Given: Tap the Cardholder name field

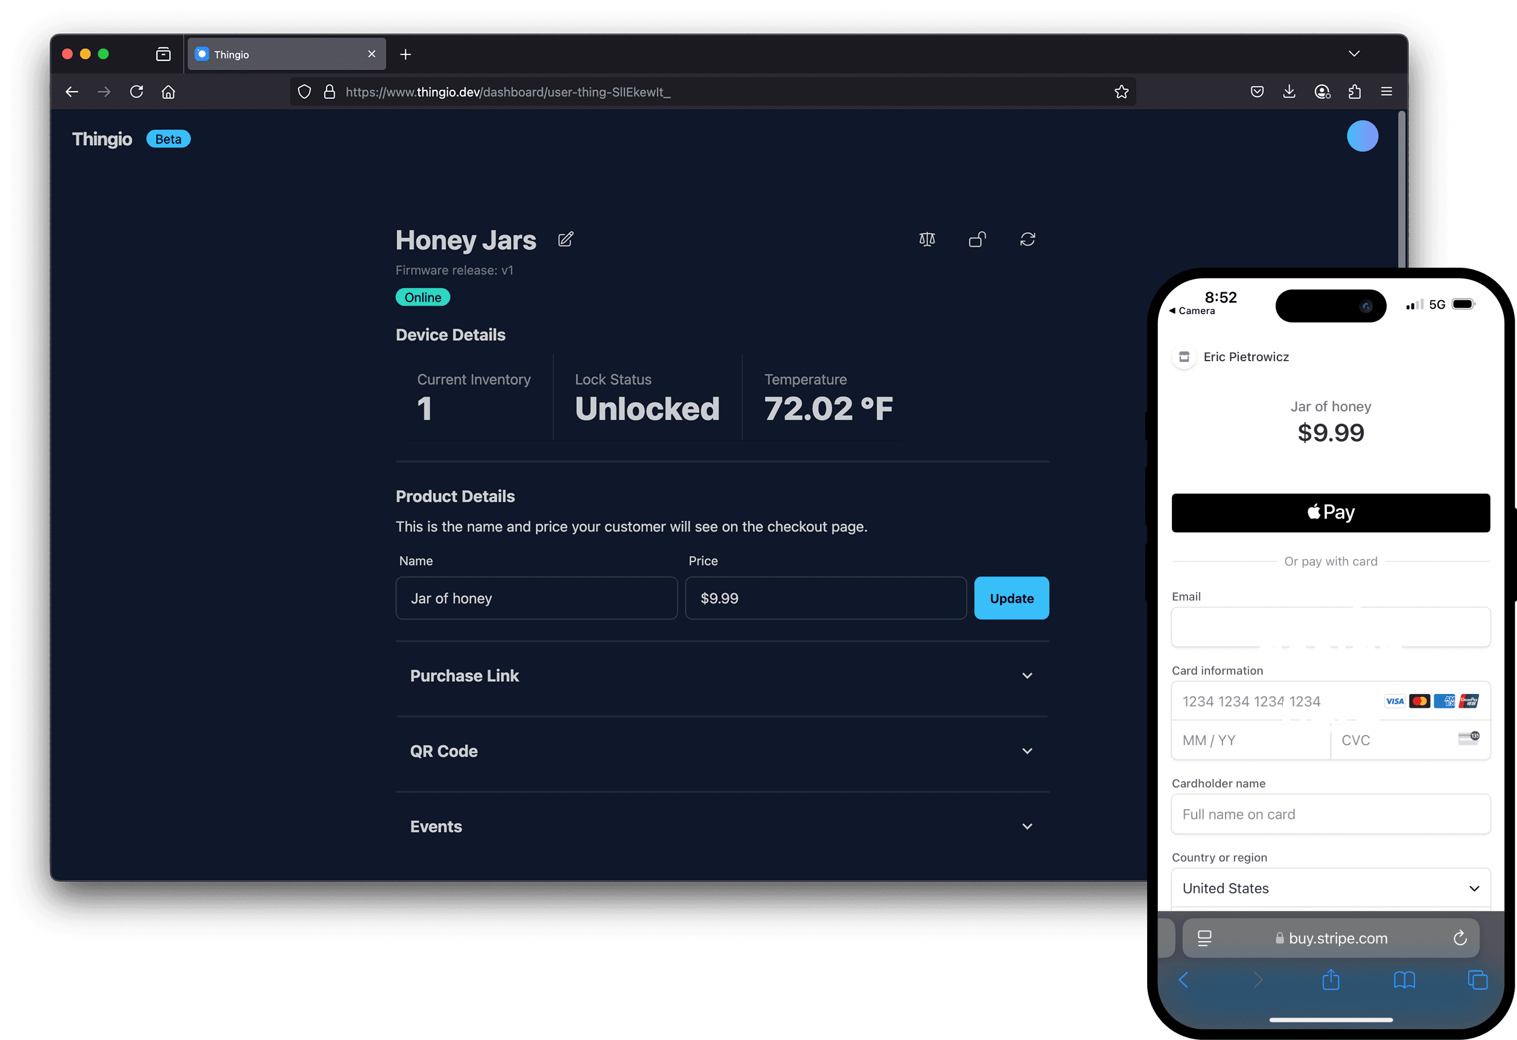Looking at the screenshot, I should [x=1331, y=814].
